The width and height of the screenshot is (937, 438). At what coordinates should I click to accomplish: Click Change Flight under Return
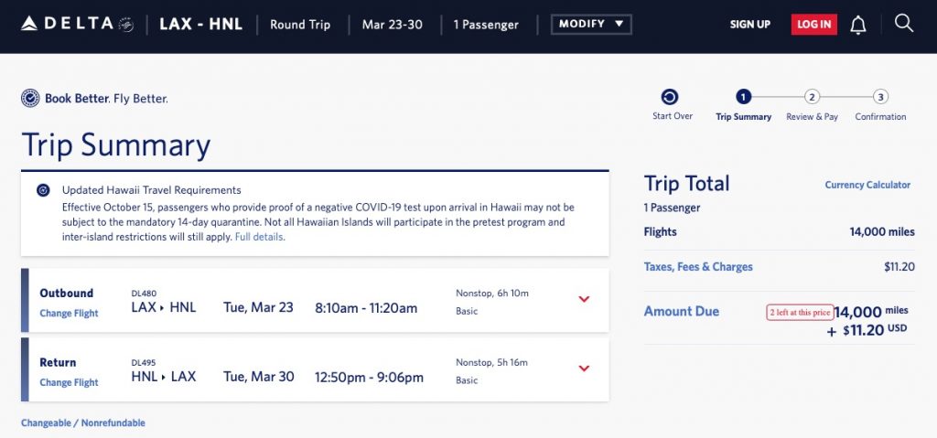click(69, 383)
